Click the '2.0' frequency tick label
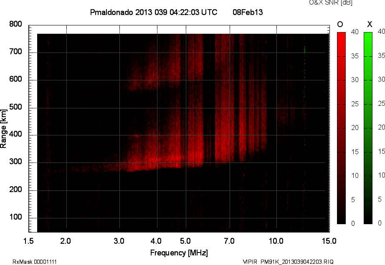 coord(66,241)
